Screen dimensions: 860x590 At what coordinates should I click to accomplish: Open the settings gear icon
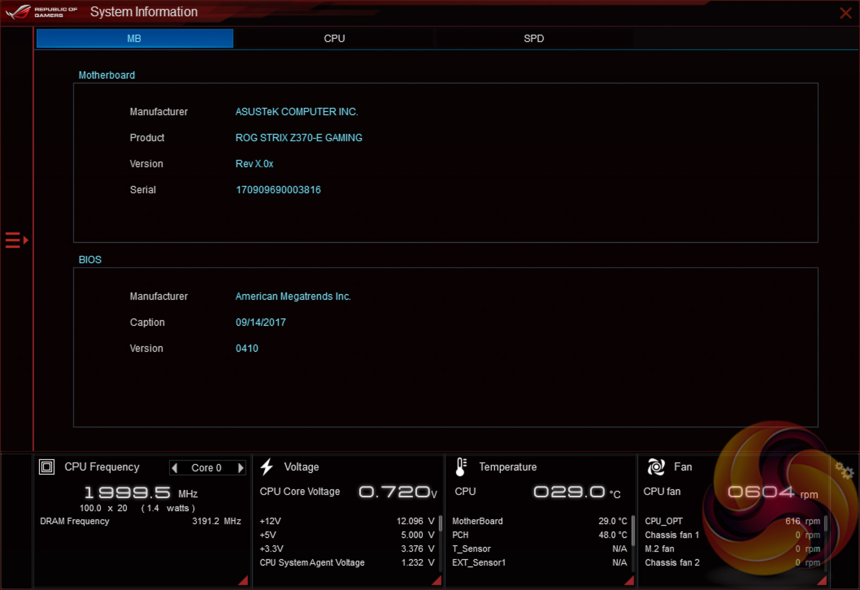point(844,471)
